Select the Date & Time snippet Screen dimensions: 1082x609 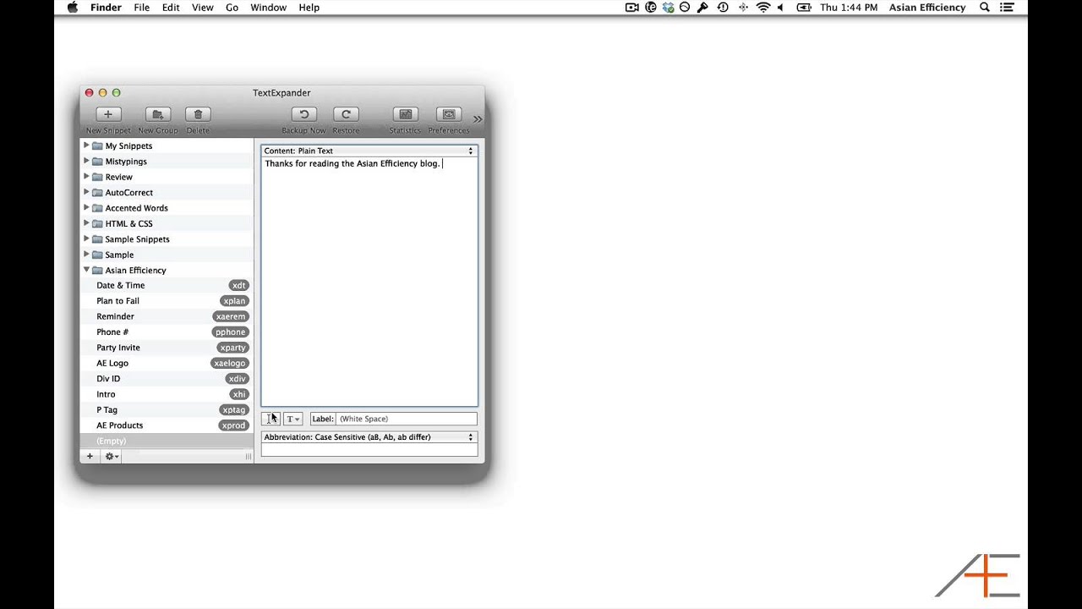tap(167, 285)
